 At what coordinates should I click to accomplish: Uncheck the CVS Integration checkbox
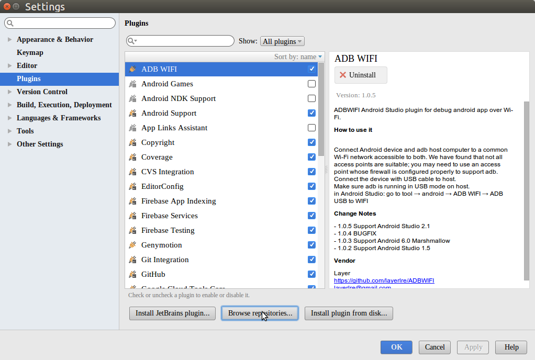[311, 172]
